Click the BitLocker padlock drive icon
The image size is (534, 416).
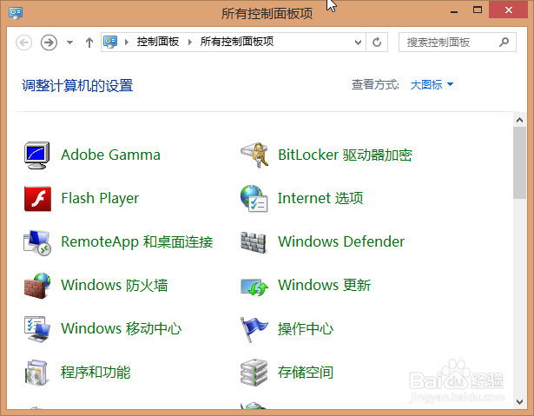[254, 155]
